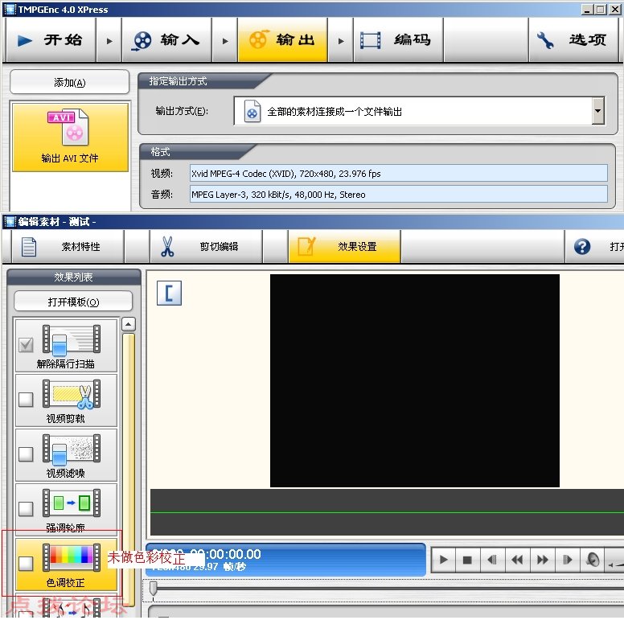Click the fast forward double-arrow button
Screen dimensions: 624x620
542,560
